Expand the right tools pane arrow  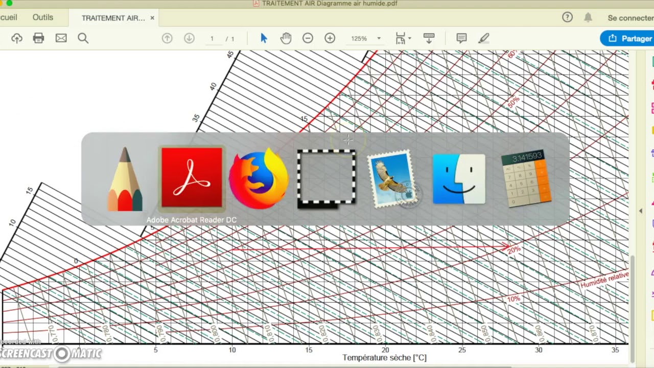[x=641, y=211]
